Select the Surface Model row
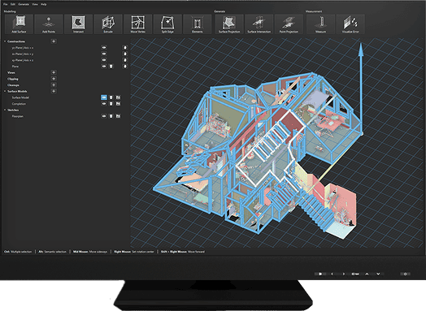The width and height of the screenshot is (426, 311). [20, 97]
